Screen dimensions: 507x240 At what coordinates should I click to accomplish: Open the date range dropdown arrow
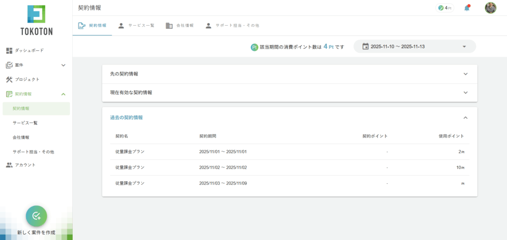(464, 46)
